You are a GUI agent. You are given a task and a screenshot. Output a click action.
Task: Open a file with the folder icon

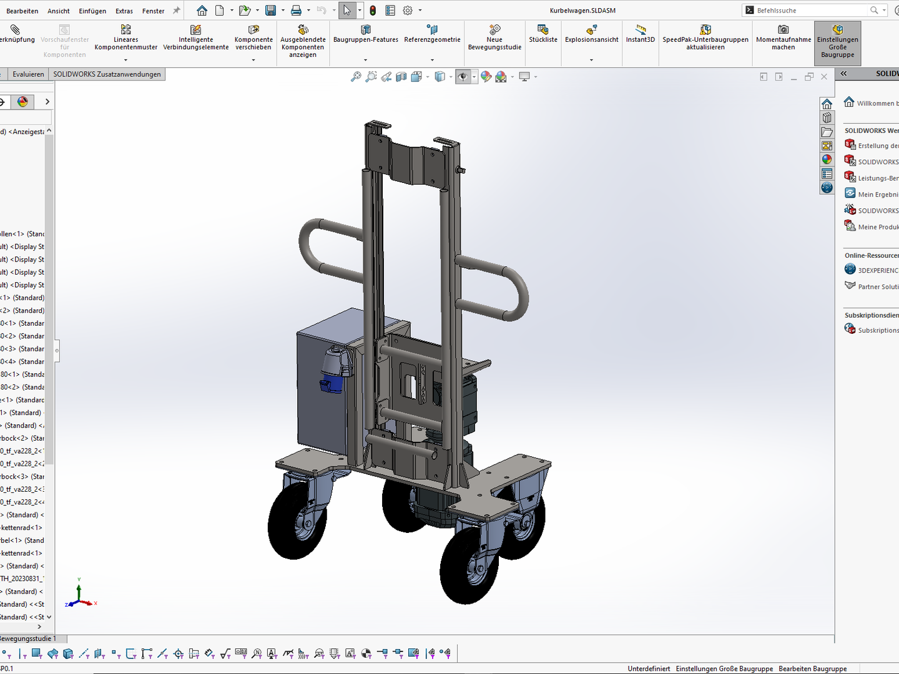coord(245,11)
